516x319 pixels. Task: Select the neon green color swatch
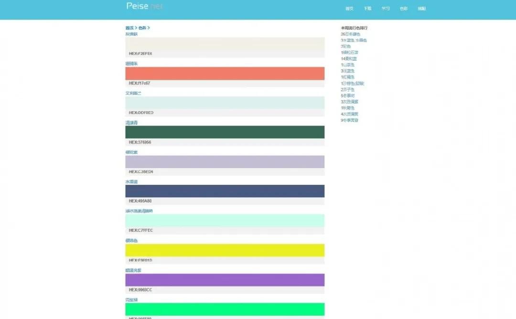[x=225, y=309]
